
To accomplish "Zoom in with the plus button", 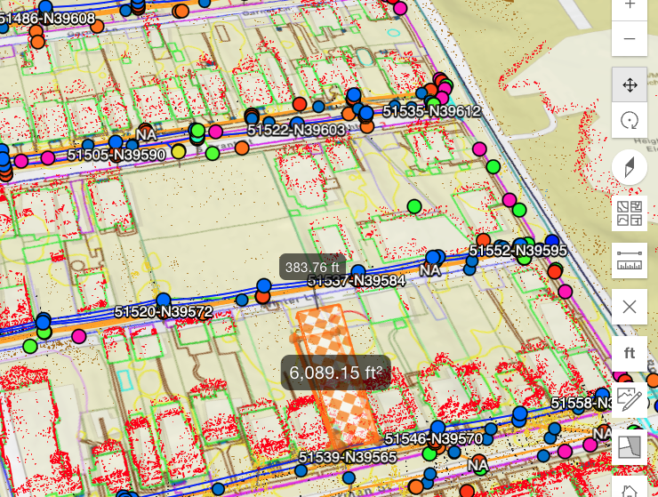I will pyautogui.click(x=629, y=6).
